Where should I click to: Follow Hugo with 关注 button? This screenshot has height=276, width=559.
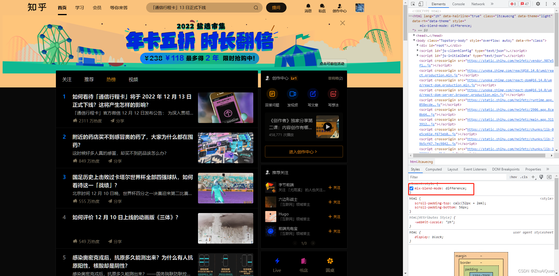pos(334,217)
